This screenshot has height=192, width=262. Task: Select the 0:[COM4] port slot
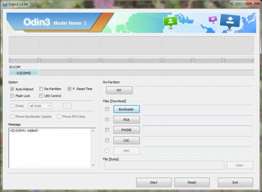pos(24,73)
